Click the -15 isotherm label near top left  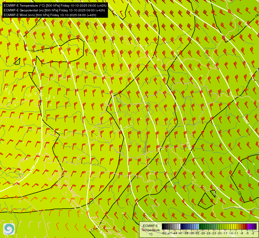click(x=32, y=51)
